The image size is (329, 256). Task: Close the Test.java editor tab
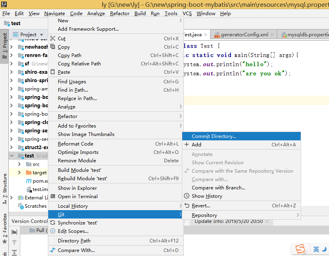click(206, 35)
